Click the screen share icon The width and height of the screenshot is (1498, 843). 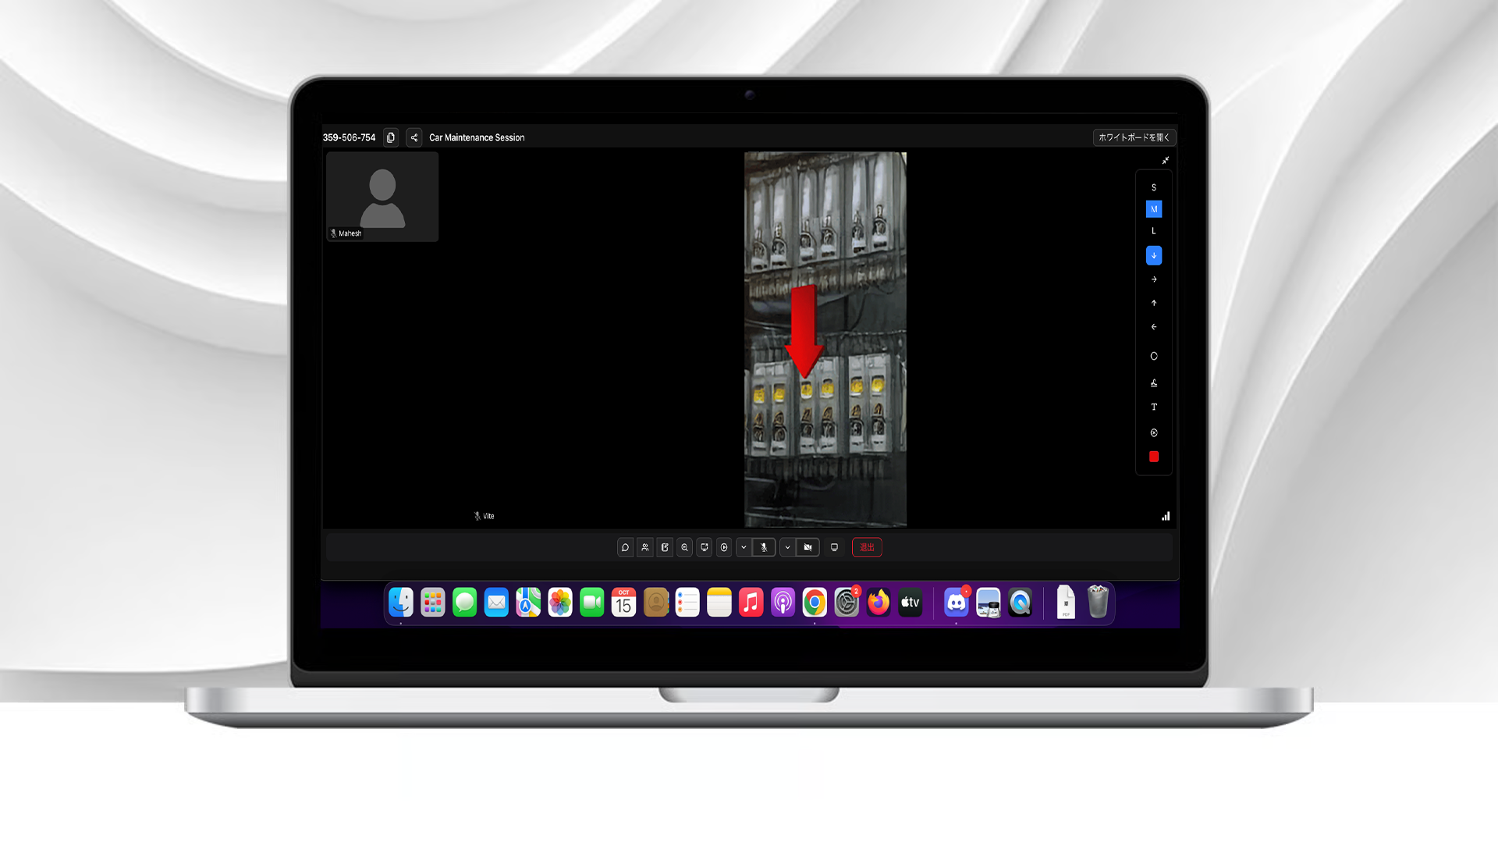(705, 548)
